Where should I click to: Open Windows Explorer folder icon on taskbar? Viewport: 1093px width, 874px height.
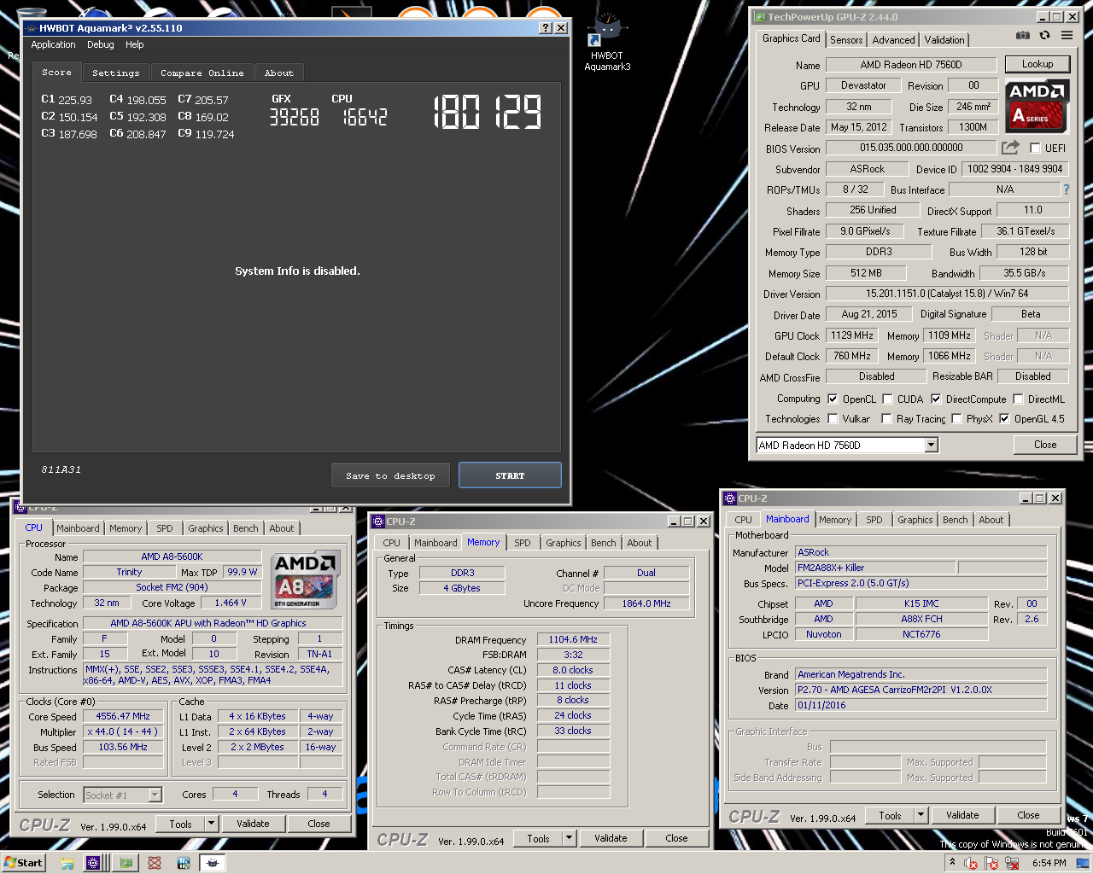pyautogui.click(x=67, y=863)
